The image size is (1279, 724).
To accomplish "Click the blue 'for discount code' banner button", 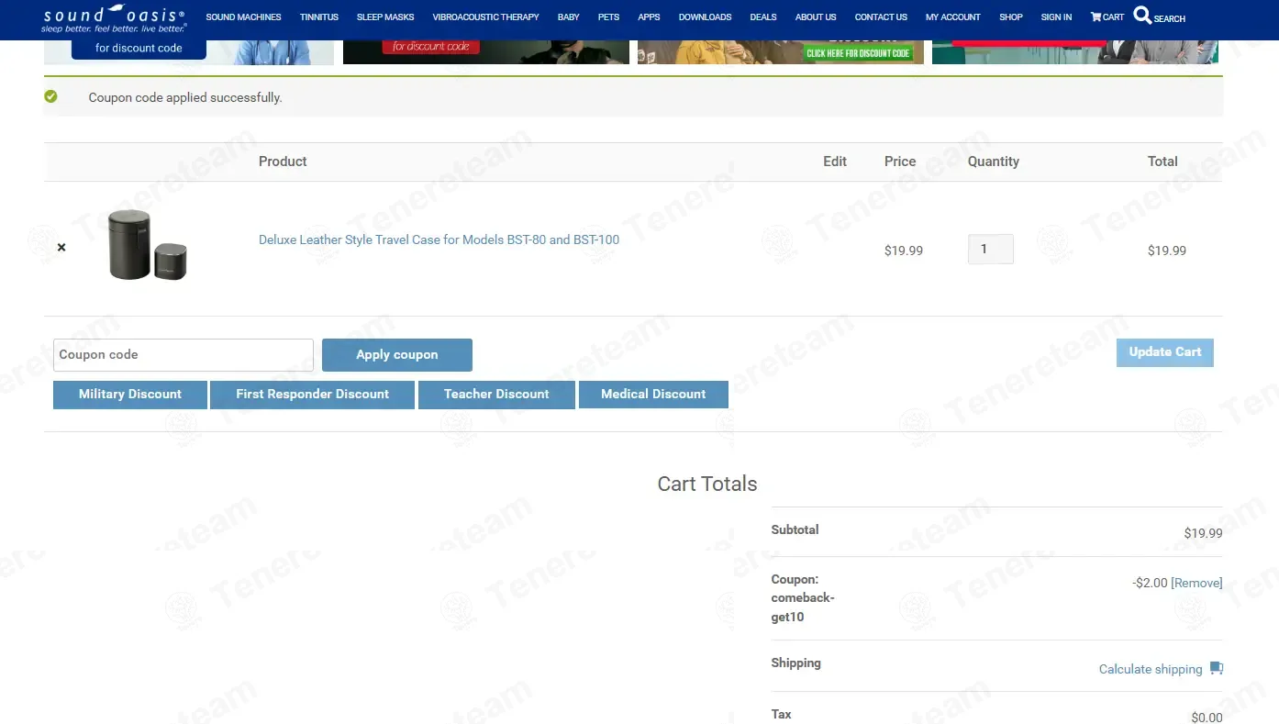I will [x=139, y=48].
